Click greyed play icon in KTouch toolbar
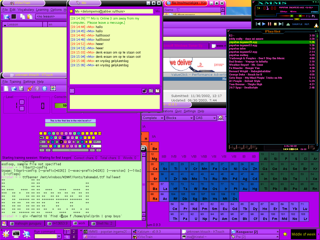 [37, 88]
